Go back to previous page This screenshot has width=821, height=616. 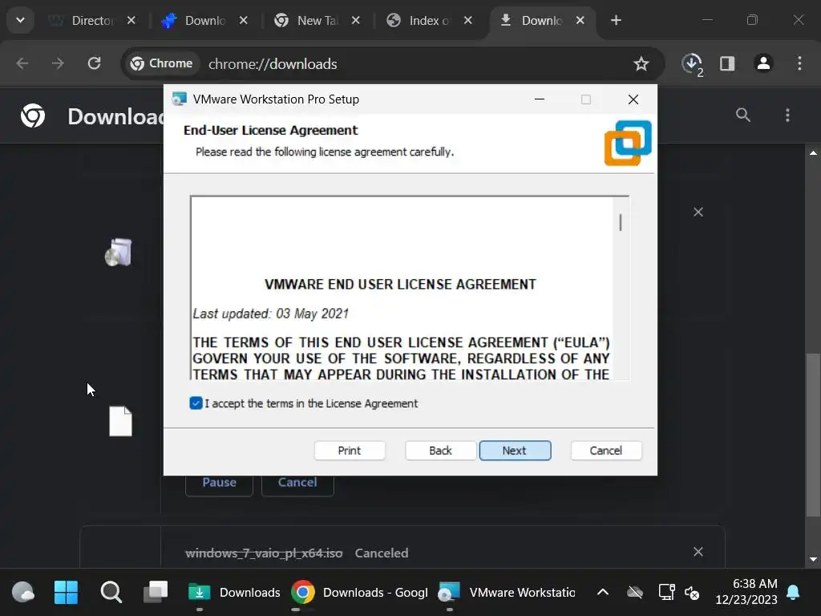tap(22, 63)
